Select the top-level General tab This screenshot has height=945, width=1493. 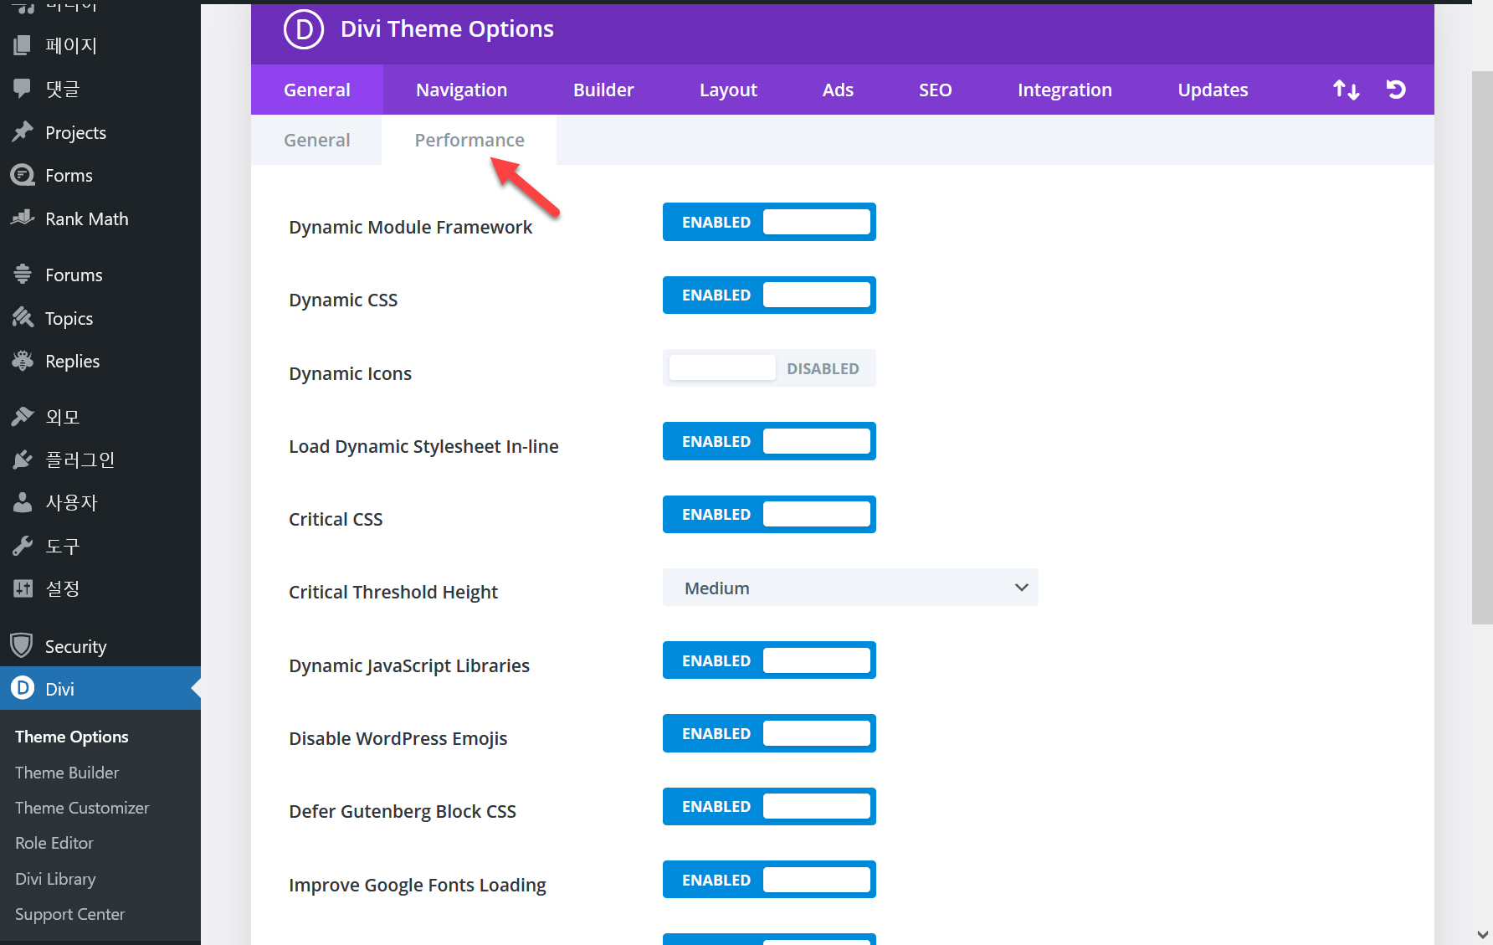pyautogui.click(x=316, y=90)
